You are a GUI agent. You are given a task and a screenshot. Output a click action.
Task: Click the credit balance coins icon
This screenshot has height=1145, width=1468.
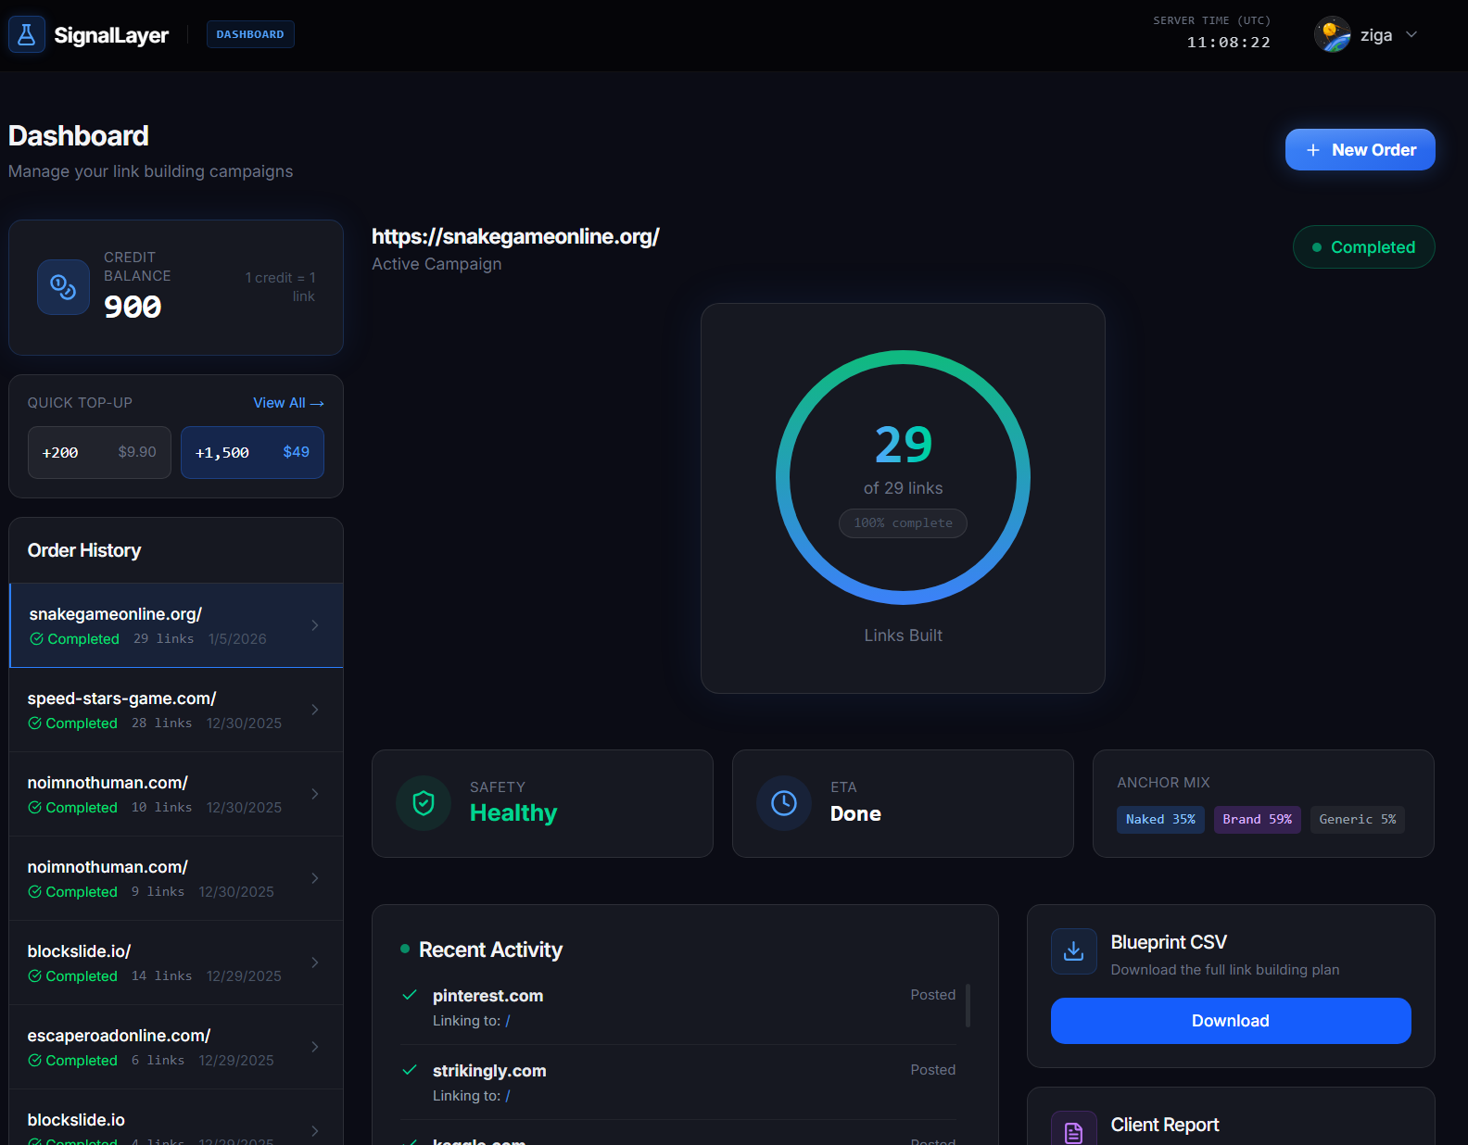63,287
